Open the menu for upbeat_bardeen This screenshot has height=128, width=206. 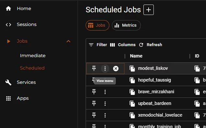(105, 104)
